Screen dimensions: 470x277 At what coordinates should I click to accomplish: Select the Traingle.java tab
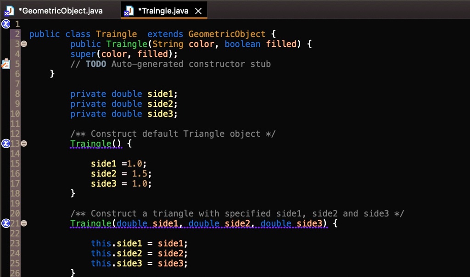coord(163,10)
